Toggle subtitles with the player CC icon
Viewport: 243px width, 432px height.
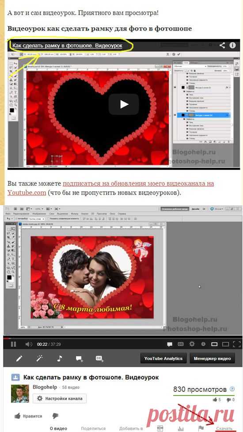(x=181, y=344)
